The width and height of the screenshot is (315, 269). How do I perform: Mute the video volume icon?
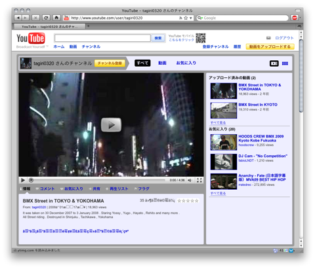[x=190, y=180]
